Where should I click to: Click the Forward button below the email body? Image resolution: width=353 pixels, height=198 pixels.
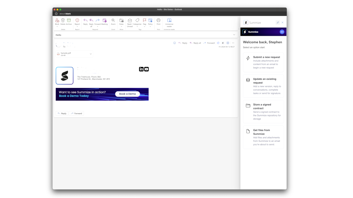click(x=76, y=113)
